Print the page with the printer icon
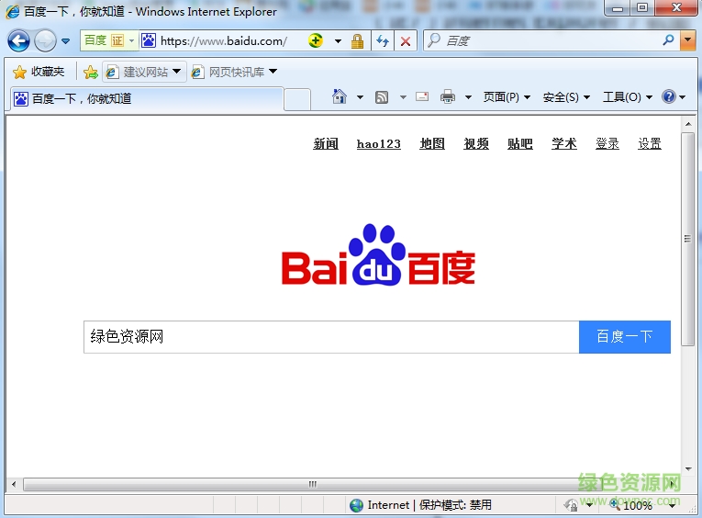702x518 pixels. pyautogui.click(x=448, y=96)
